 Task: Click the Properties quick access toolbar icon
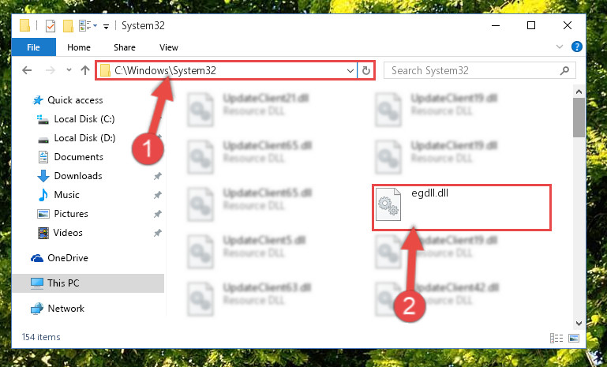(51, 26)
